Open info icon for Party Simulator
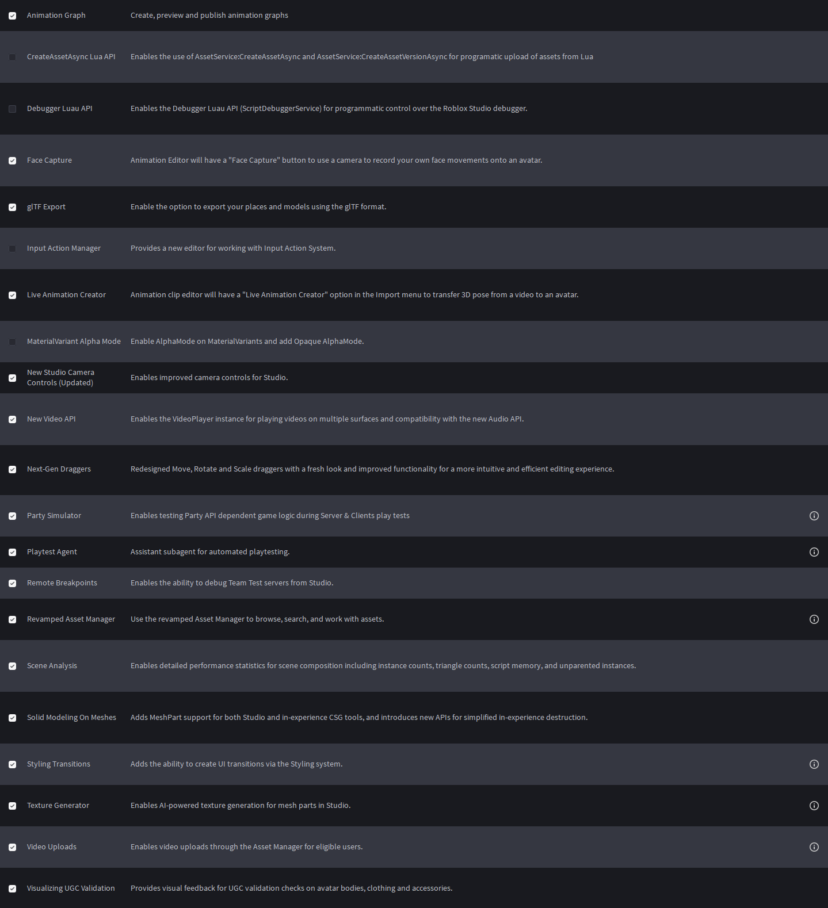Image resolution: width=828 pixels, height=908 pixels. (x=814, y=516)
